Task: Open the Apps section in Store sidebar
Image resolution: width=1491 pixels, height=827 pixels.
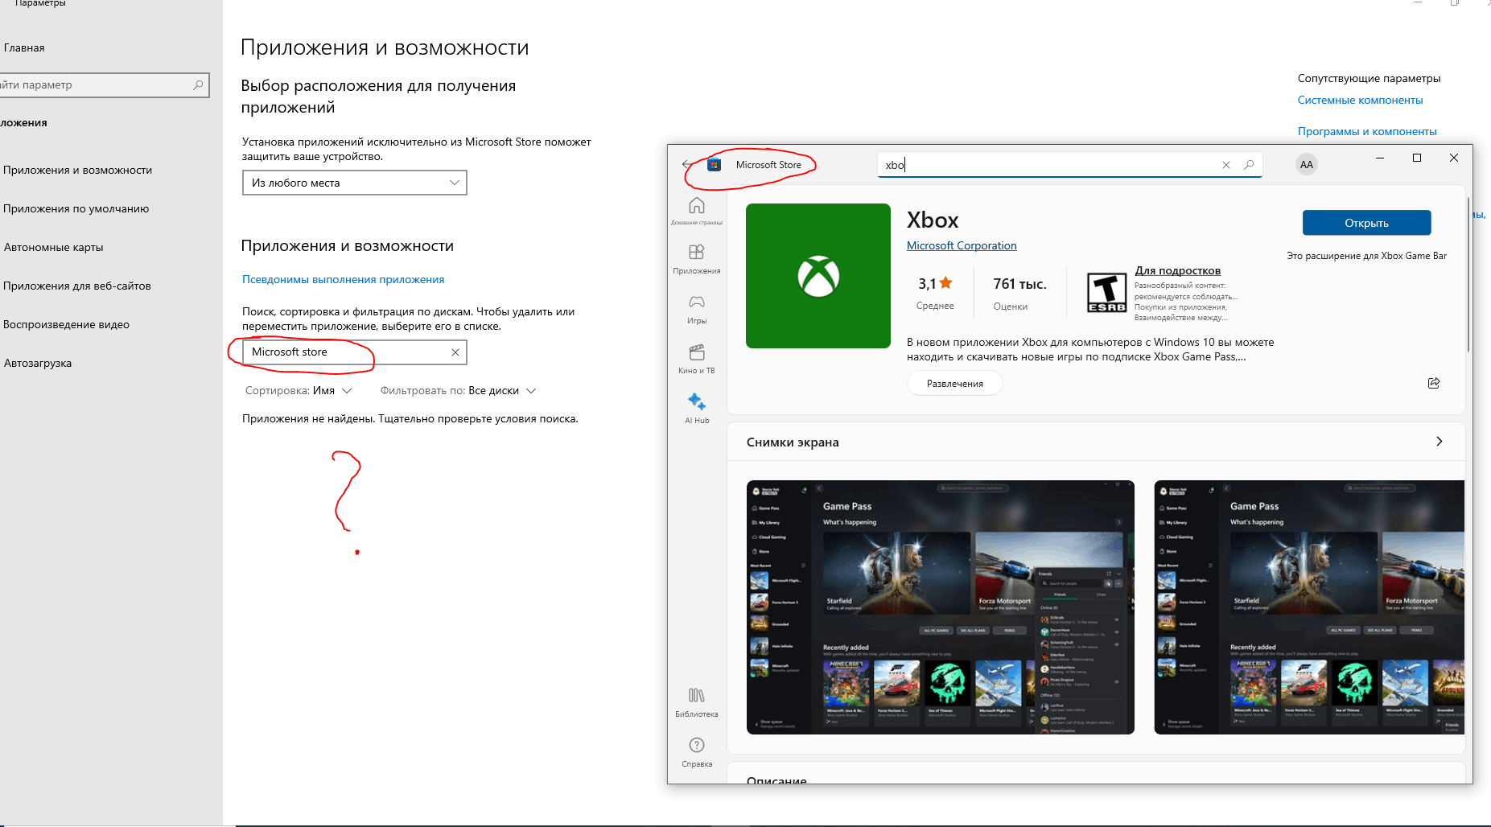Action: tap(697, 259)
